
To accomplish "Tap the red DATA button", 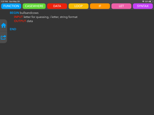I will click(57, 6).
